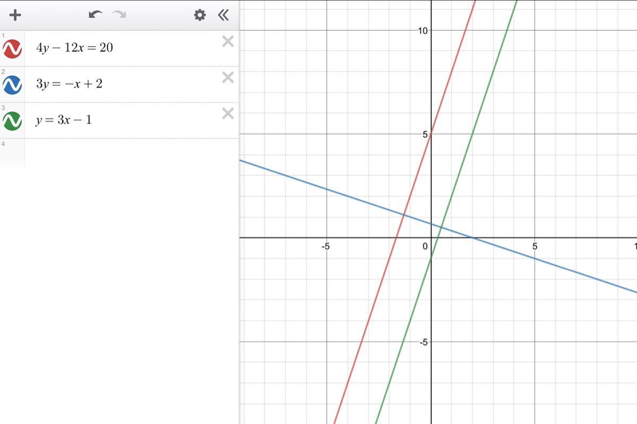This screenshot has height=424, width=637.
Task: Edit the equation 4y − 12x = 20
Action: [74, 48]
